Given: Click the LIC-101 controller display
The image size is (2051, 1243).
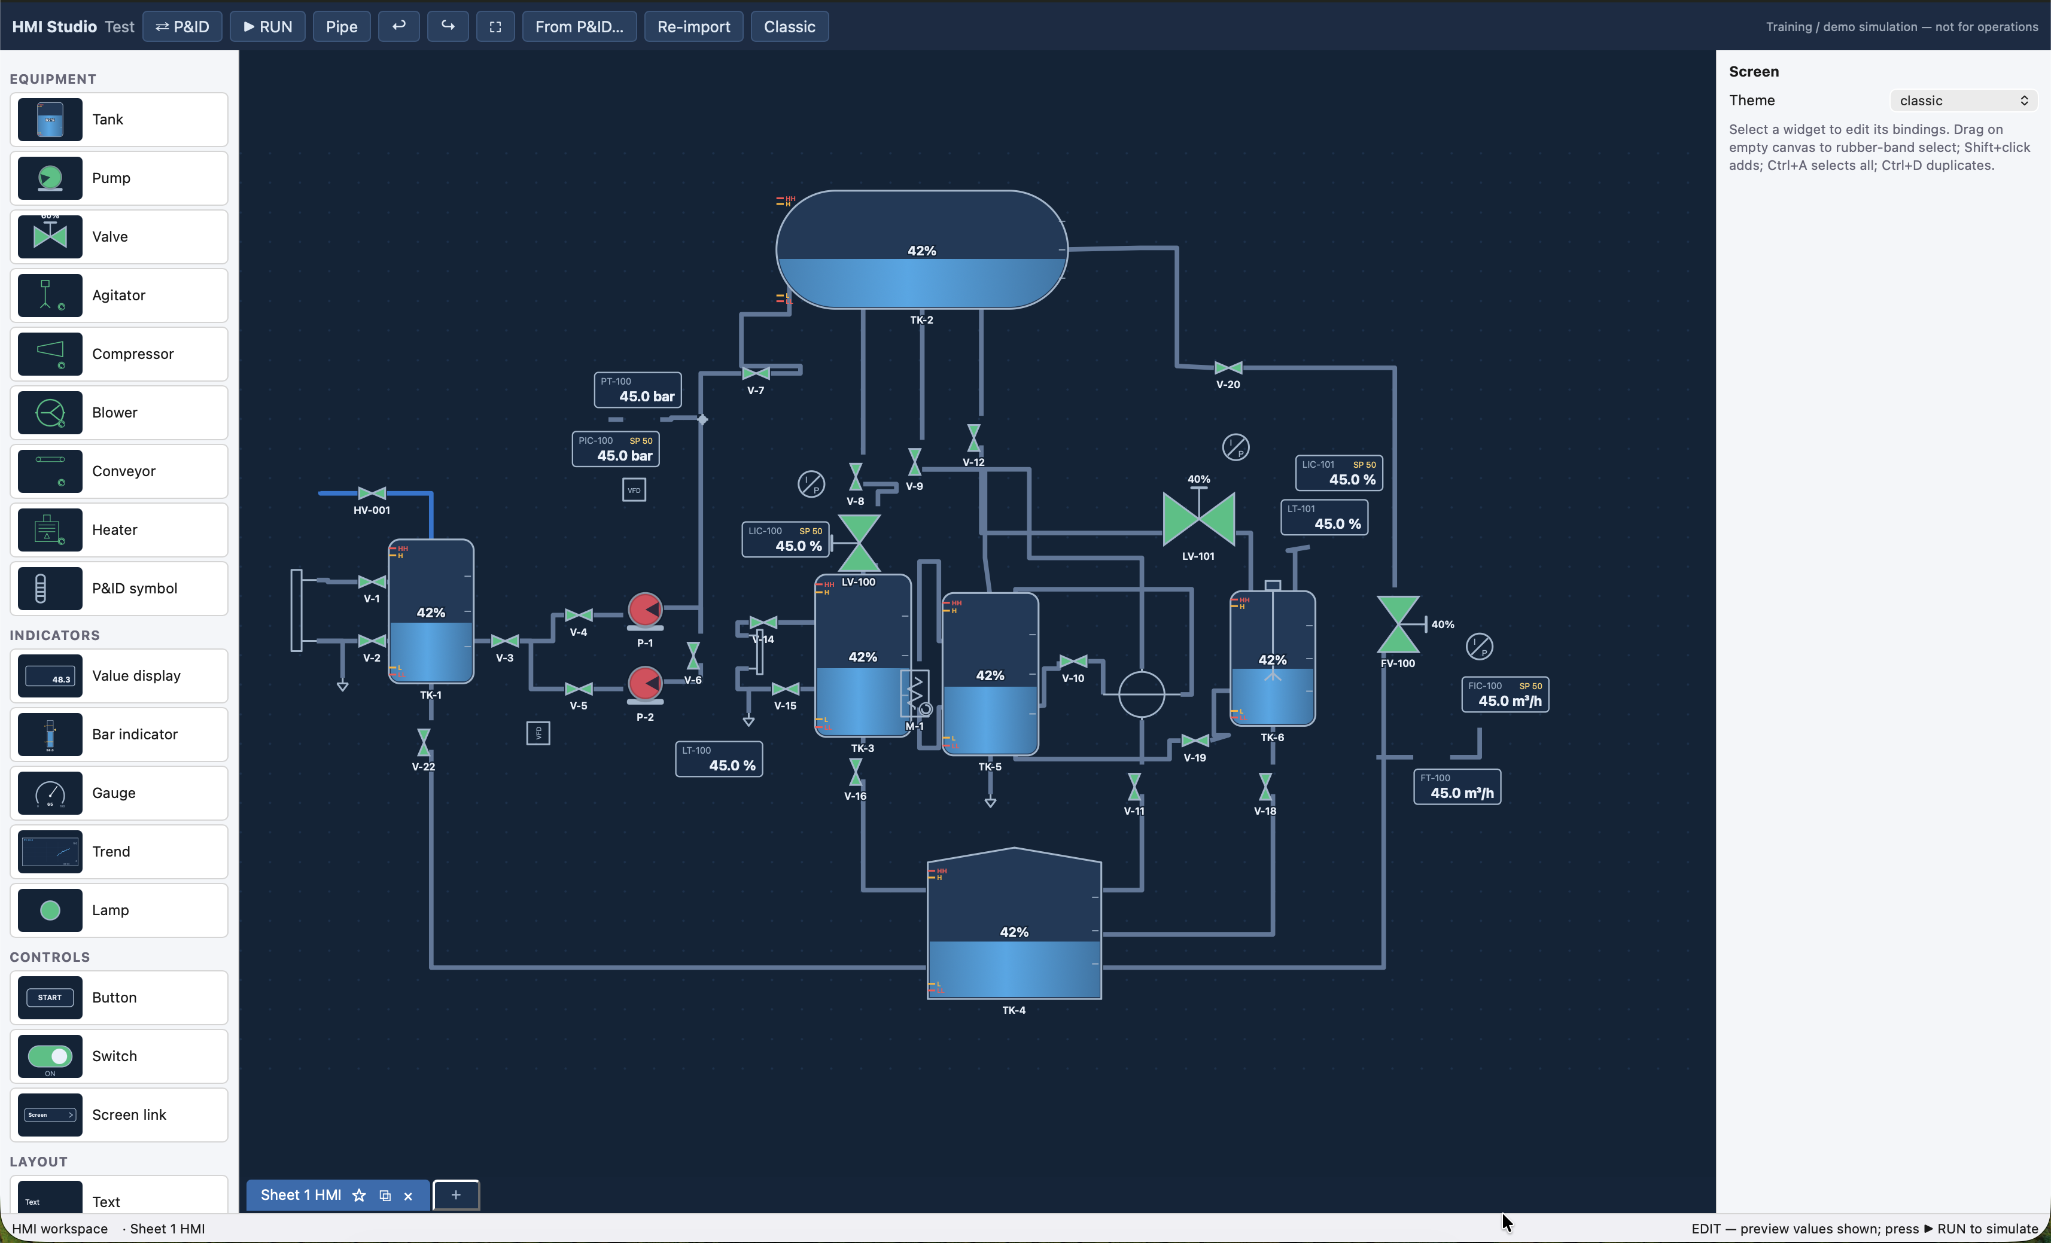Looking at the screenshot, I should click(x=1339, y=473).
